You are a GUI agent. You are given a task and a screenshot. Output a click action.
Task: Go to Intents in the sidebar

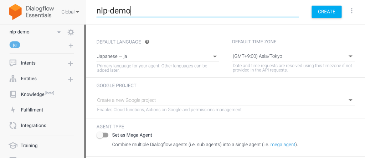pyautogui.click(x=28, y=63)
